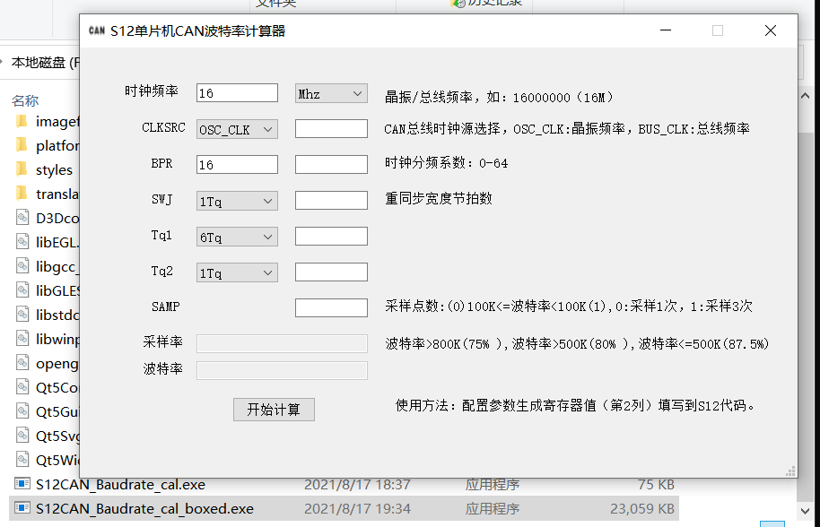The height and width of the screenshot is (527, 820).
Task: Click the SWJ register value field
Action: pos(331,200)
